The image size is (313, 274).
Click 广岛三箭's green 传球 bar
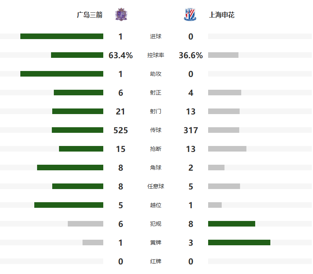77,130
